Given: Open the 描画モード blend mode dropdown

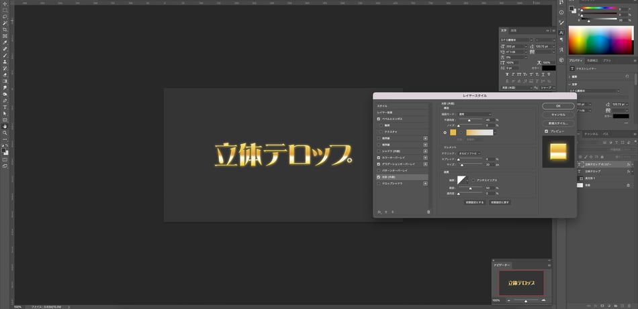Looking at the screenshot, I should coord(474,114).
